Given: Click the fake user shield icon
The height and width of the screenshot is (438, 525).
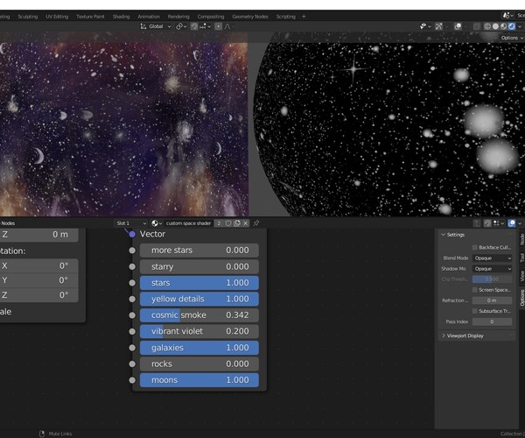Looking at the screenshot, I should [228, 223].
